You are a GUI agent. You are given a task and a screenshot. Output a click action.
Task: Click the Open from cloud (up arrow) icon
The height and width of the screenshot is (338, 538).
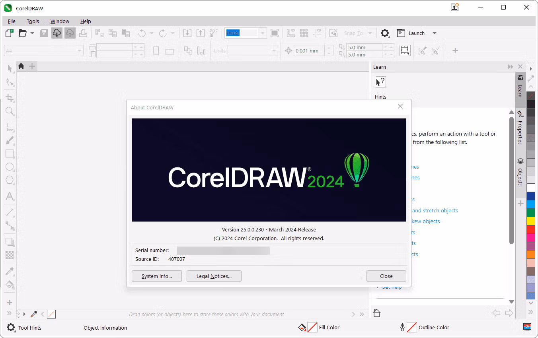[x=70, y=33]
